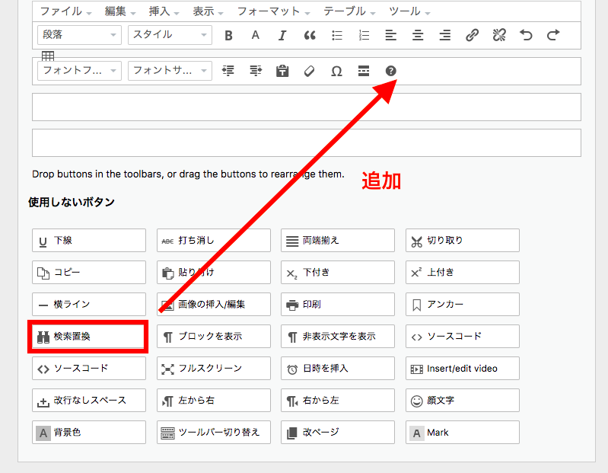
Task: Remove link with unlink icon
Action: 499,35
